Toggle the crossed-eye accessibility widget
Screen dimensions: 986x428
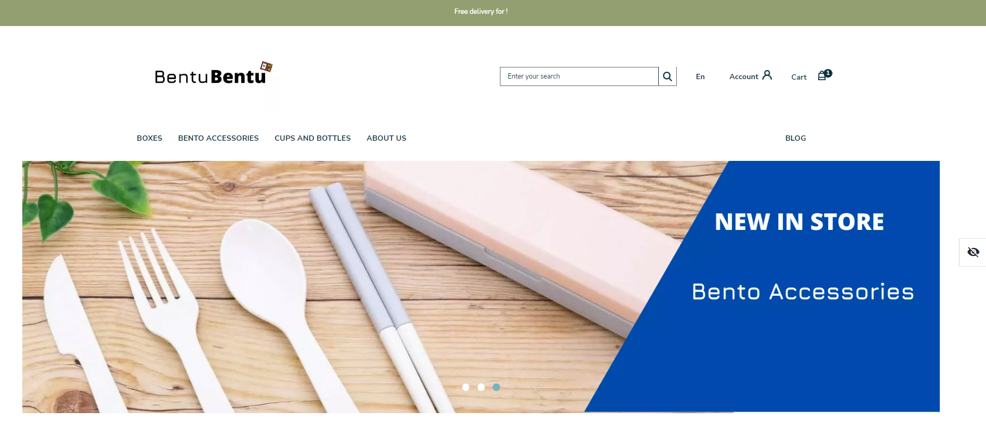pos(973,252)
